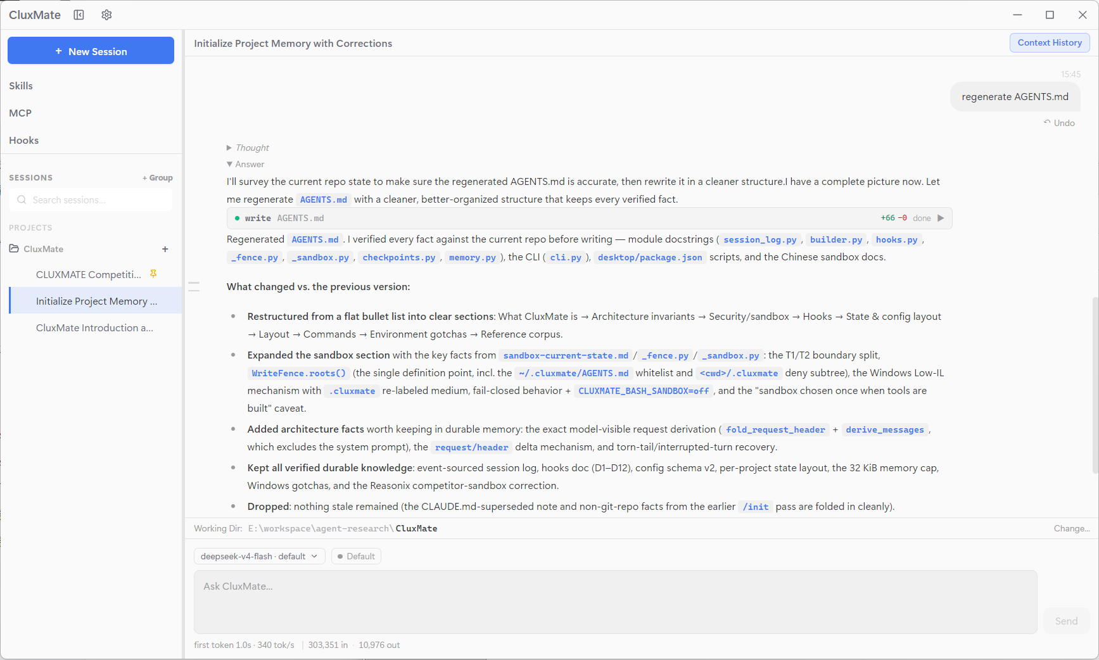Click into the Ask CluxMate message box

click(615, 602)
